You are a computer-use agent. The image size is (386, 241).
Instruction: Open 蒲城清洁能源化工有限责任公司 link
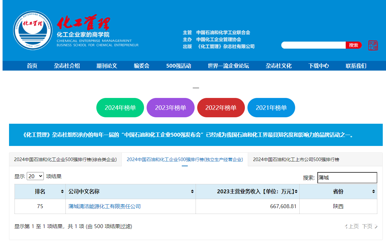[x=104, y=206]
